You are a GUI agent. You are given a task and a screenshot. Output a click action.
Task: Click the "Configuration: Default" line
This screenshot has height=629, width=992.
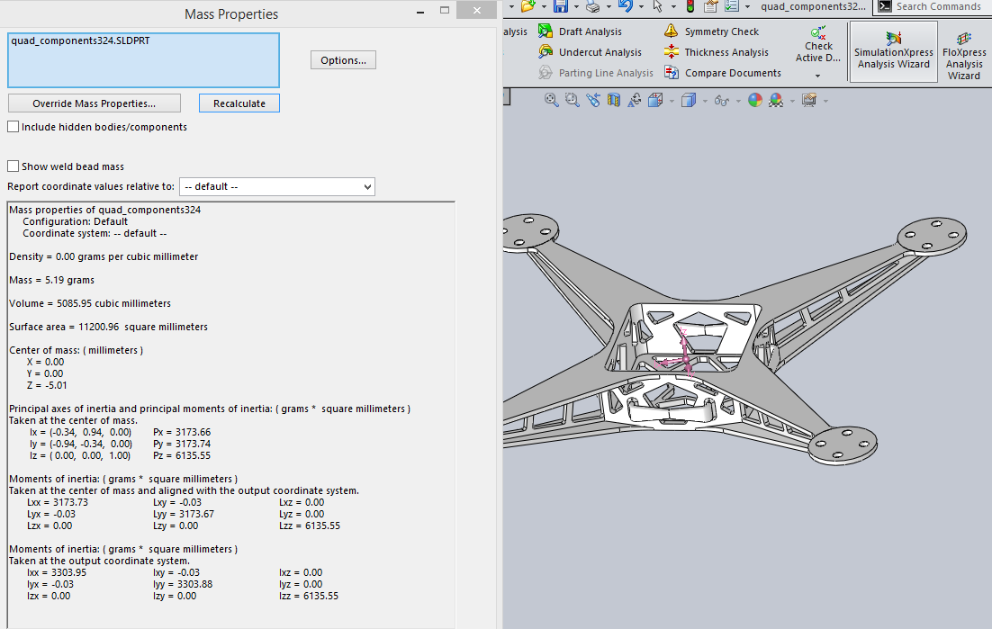[76, 221]
